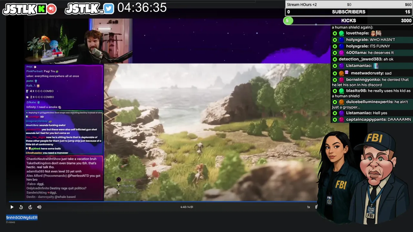This screenshot has height=232, width=413.
Task: Click 'Open Map' prompt in game
Action: coord(126,186)
